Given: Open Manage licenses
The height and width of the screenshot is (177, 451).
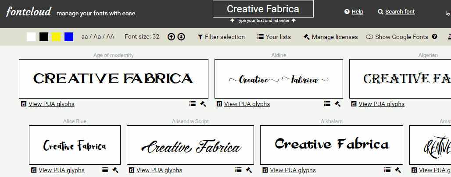Looking at the screenshot, I should 330,37.
